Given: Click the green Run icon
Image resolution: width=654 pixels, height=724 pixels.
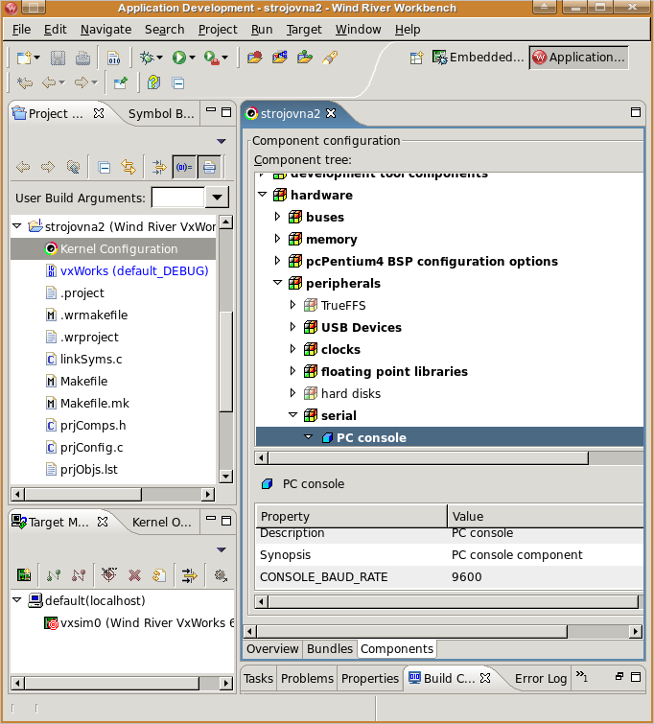Looking at the screenshot, I should [x=179, y=58].
